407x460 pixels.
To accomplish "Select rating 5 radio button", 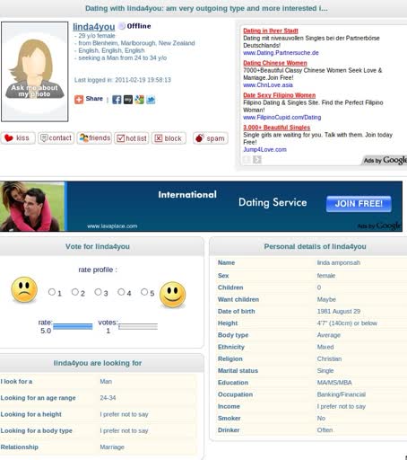I will pos(144,292).
